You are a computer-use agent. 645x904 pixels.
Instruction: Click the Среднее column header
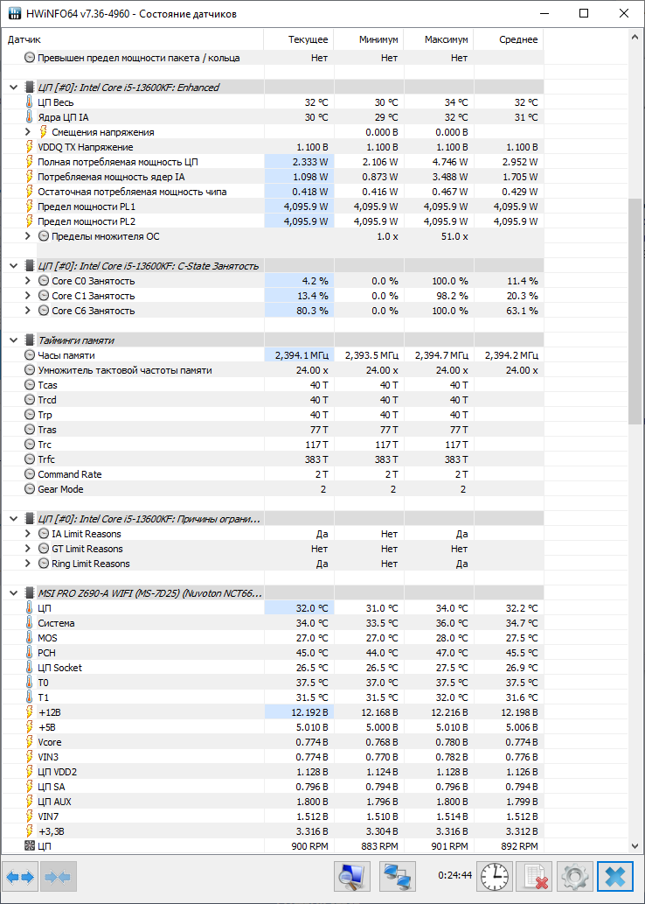(x=509, y=39)
